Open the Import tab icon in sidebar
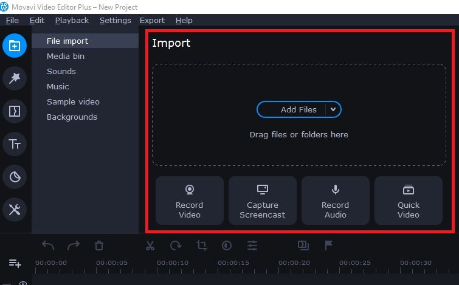The image size is (459, 285). (x=15, y=46)
